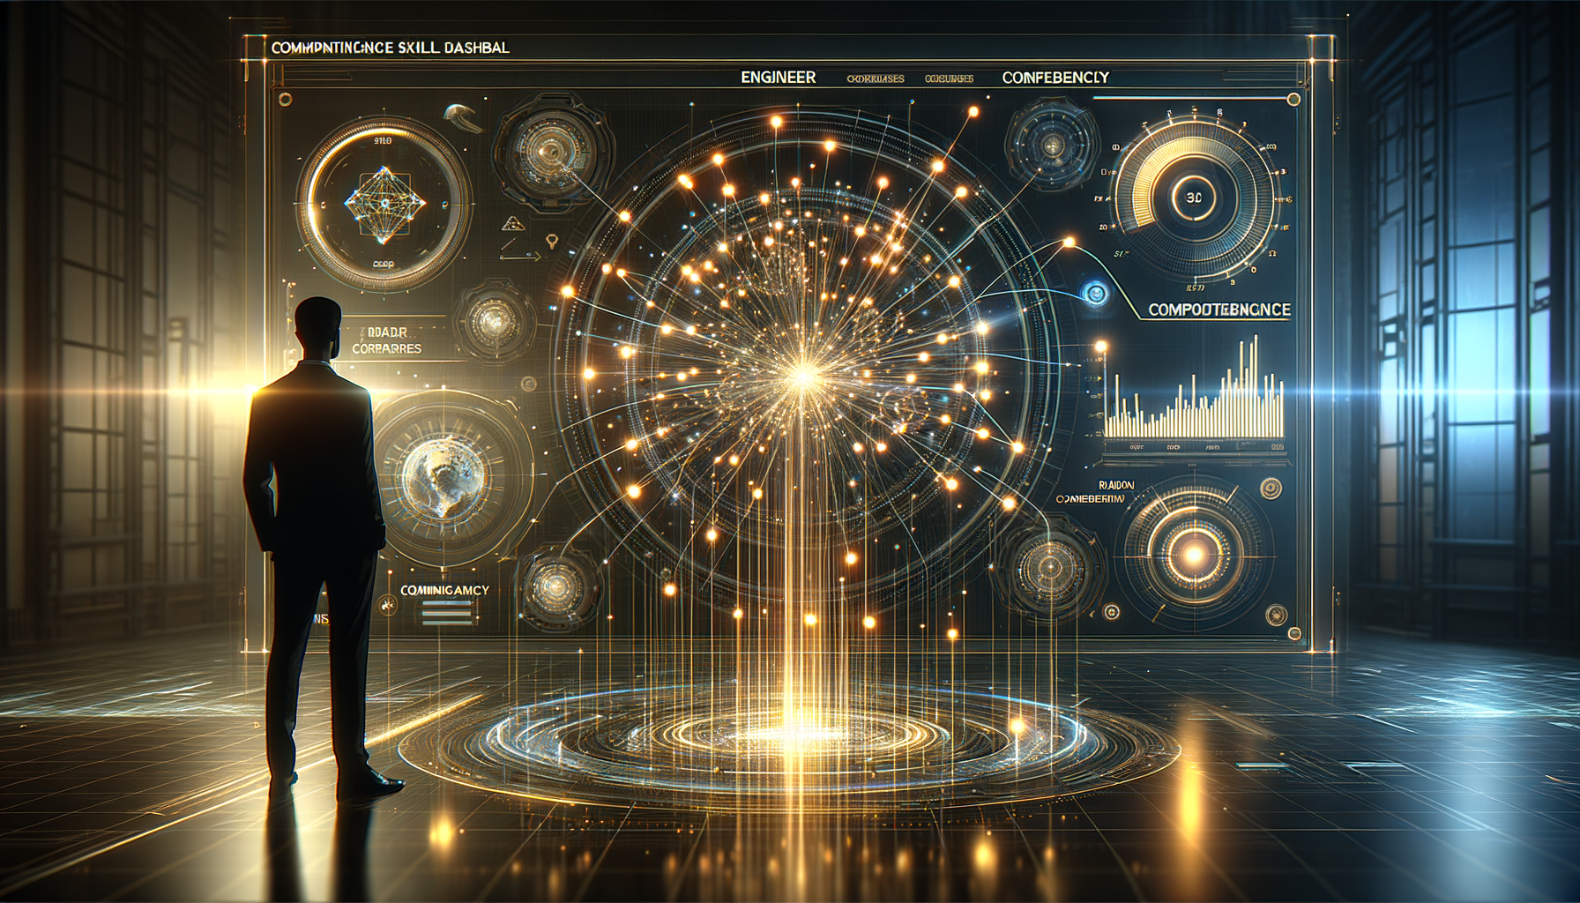
Task: Click the tallest bar in the bar chart
Action: click(x=1255, y=386)
